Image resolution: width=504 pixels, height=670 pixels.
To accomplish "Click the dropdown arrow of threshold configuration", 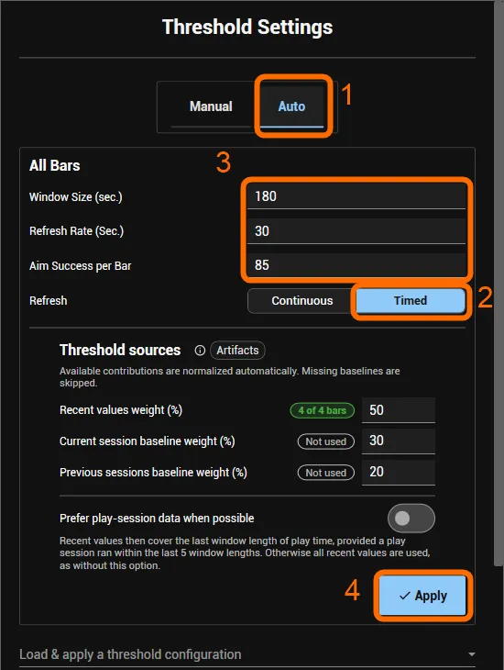I will (472, 654).
